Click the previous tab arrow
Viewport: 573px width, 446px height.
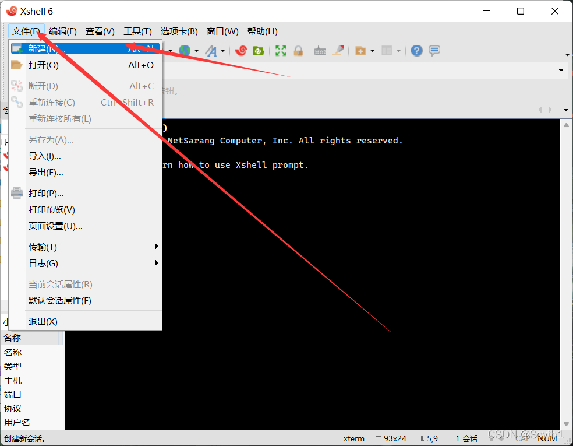540,110
